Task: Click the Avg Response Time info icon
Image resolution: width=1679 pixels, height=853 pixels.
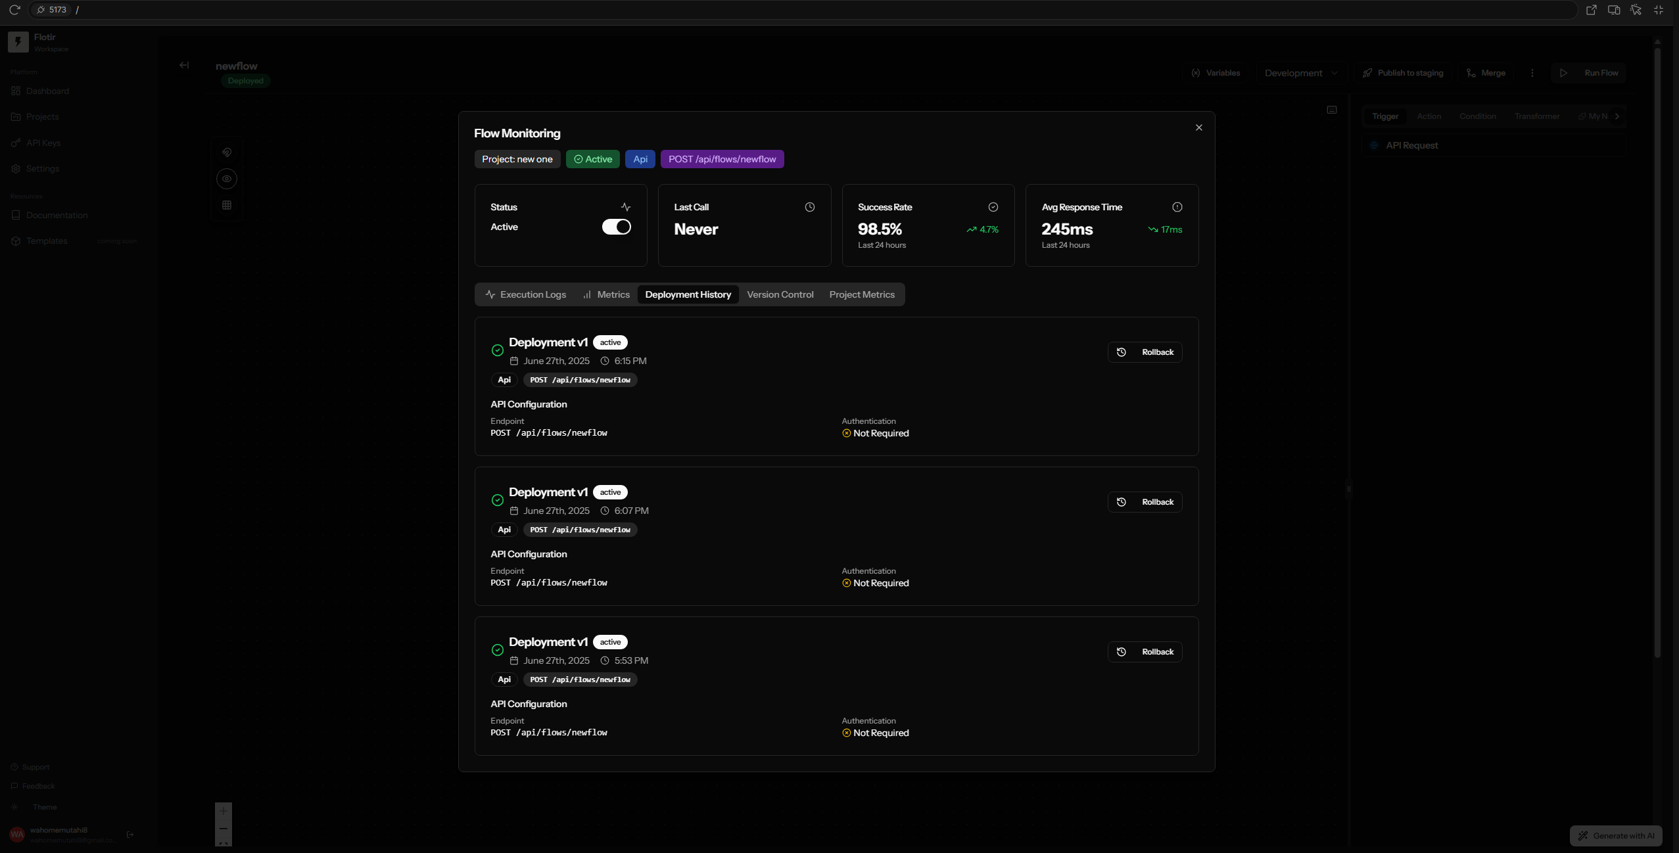Action: pyautogui.click(x=1177, y=207)
